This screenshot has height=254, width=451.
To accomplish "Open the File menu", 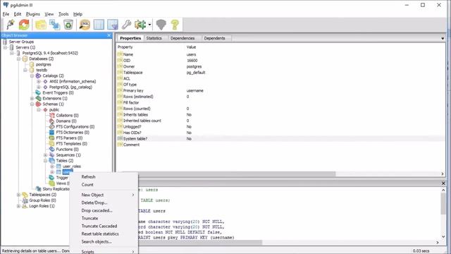I will 6,14.
